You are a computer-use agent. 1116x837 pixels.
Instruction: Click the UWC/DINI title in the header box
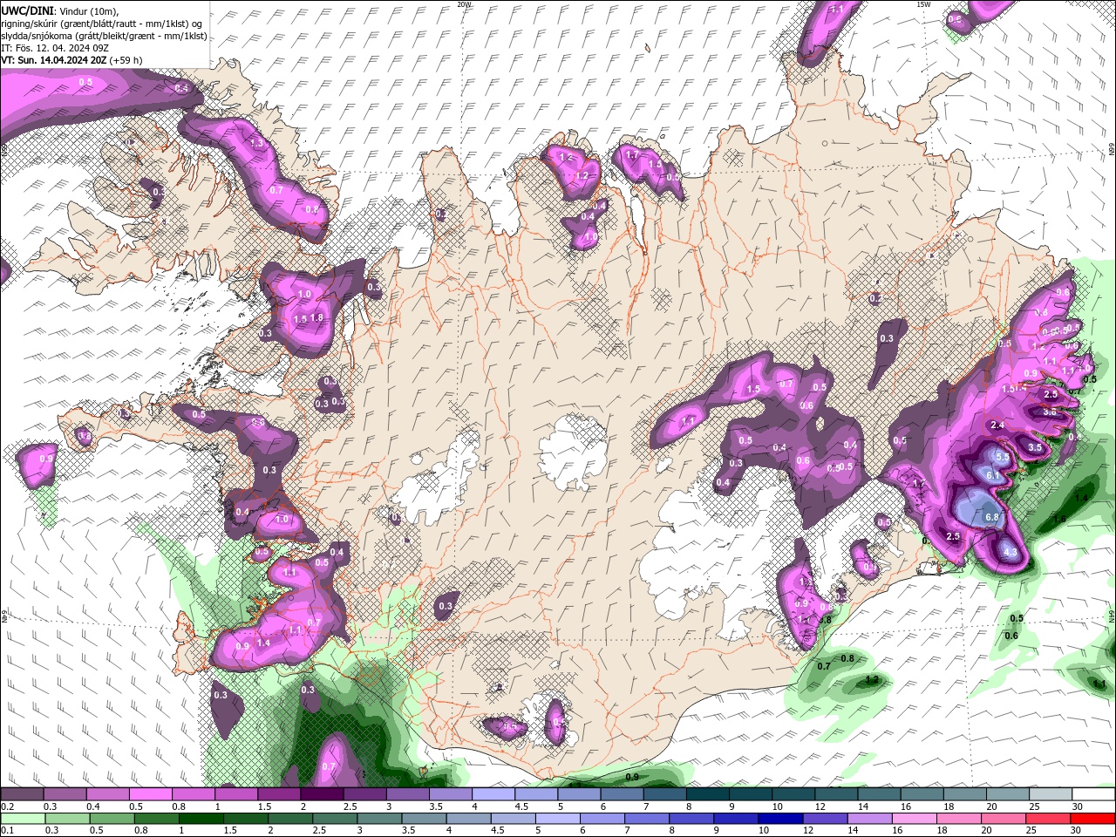27,10
